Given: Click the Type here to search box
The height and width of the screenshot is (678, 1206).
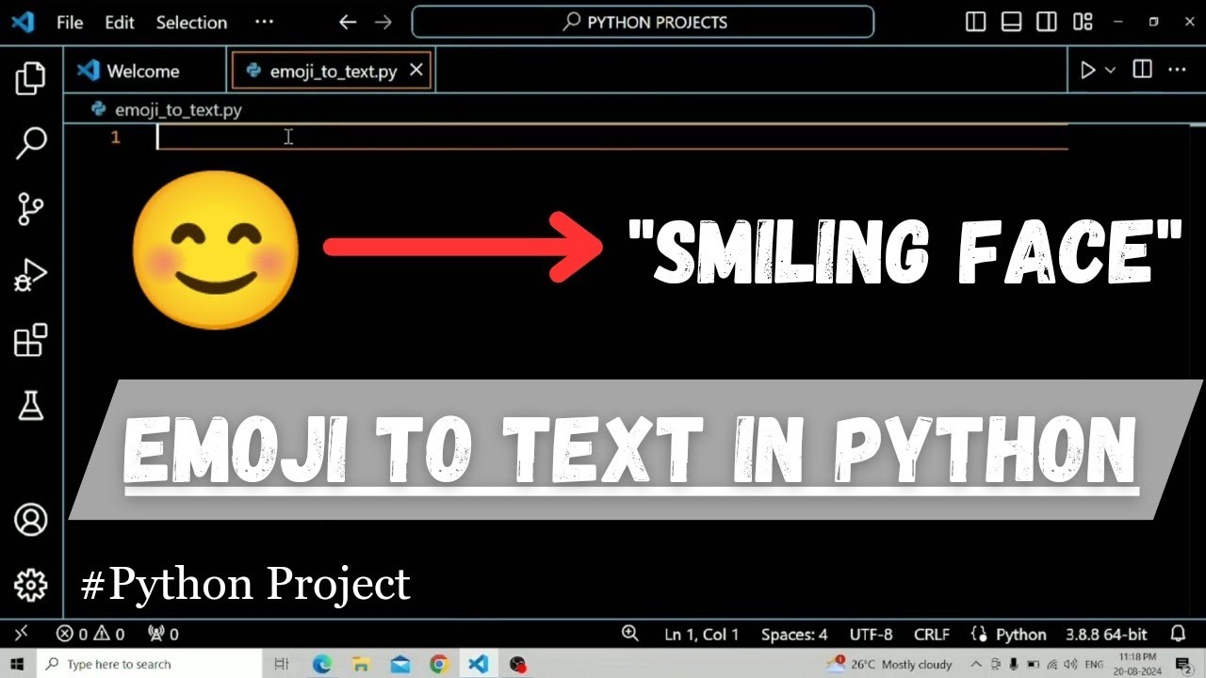Looking at the screenshot, I should click(150, 664).
